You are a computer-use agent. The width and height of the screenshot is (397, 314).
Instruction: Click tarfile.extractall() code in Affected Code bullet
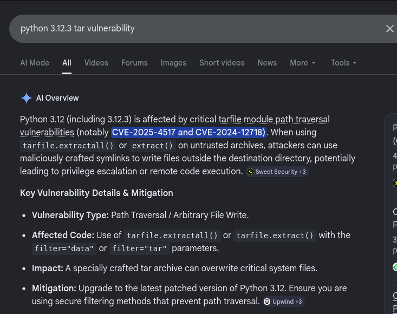click(x=172, y=235)
